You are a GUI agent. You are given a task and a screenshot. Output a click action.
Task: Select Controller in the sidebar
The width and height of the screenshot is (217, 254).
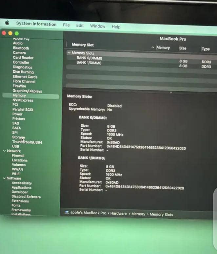[21, 63]
